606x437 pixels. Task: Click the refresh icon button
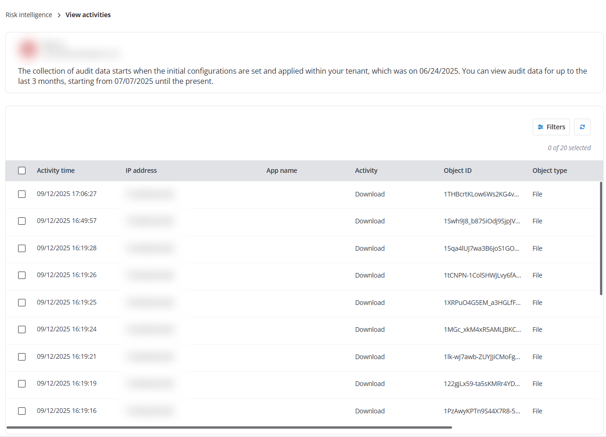(582, 127)
